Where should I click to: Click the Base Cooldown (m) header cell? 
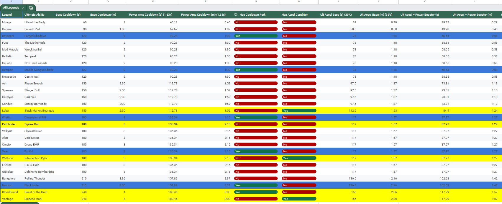coord(108,14)
